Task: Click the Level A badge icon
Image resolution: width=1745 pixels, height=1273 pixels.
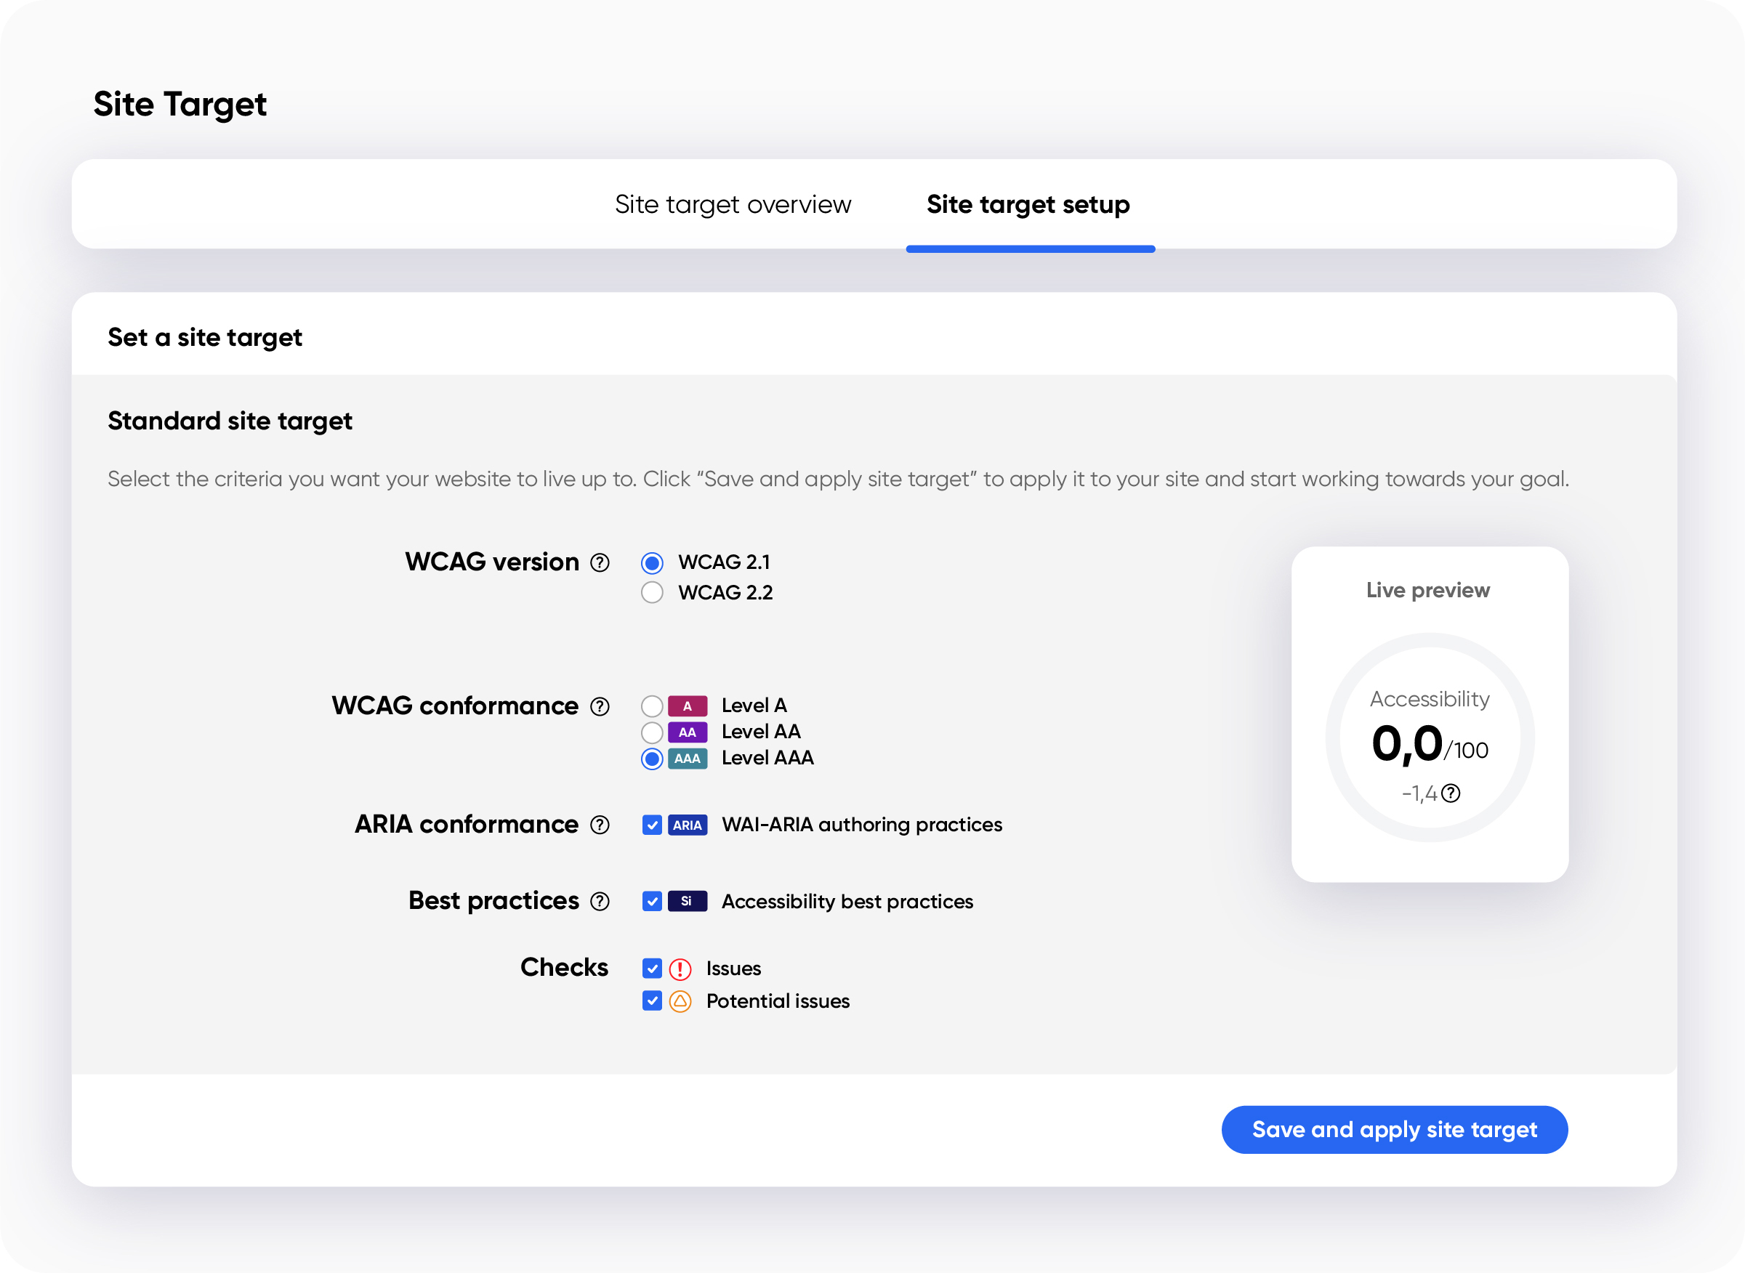Action: (688, 705)
